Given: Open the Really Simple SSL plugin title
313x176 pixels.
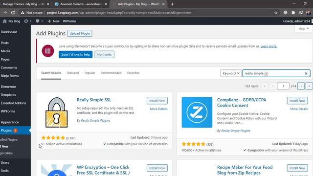Looking at the screenshot, I should [x=94, y=100].
